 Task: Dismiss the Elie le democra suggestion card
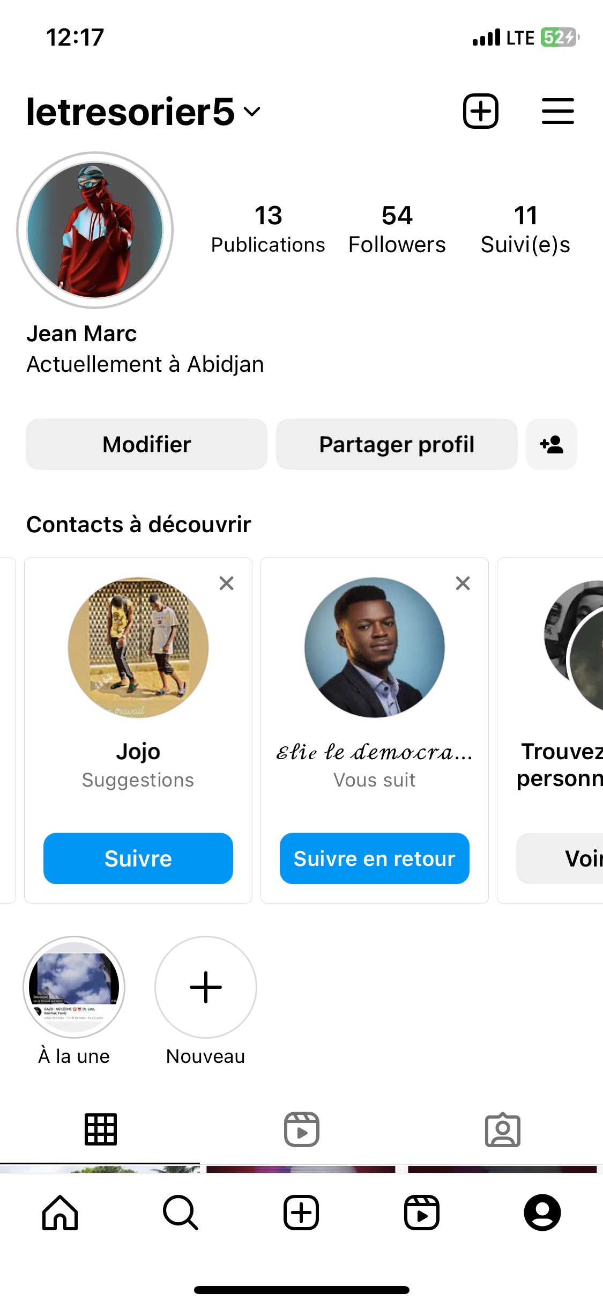point(463,583)
